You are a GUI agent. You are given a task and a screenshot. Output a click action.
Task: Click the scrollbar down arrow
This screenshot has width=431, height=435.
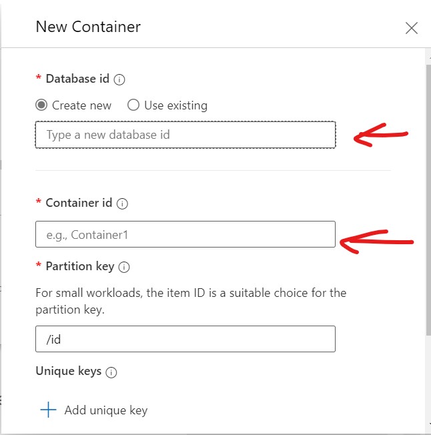point(427,430)
